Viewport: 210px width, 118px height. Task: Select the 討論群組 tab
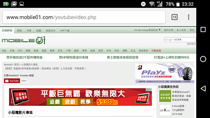click(x=7, y=31)
